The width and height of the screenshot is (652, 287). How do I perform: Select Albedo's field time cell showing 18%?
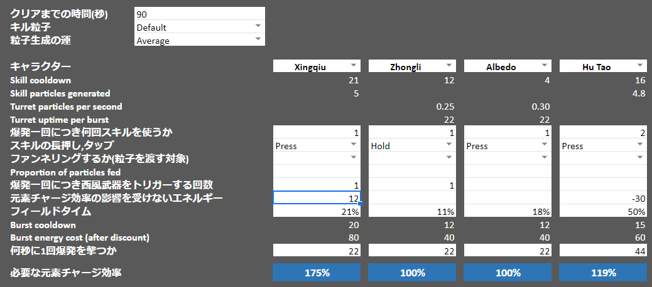tap(507, 211)
